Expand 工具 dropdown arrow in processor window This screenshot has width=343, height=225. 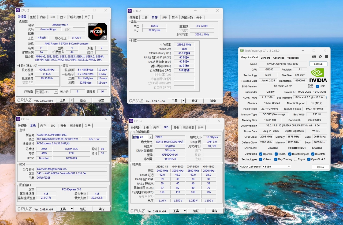pos(72,100)
